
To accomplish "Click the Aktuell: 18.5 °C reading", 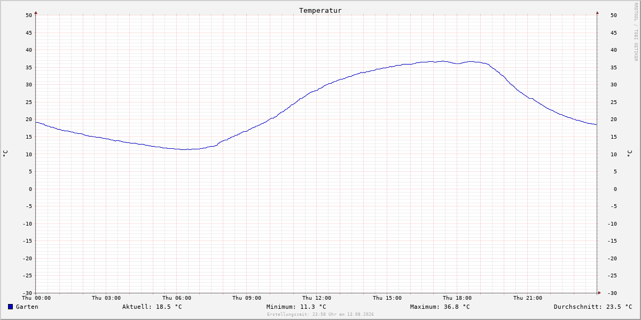I will (x=152, y=307).
